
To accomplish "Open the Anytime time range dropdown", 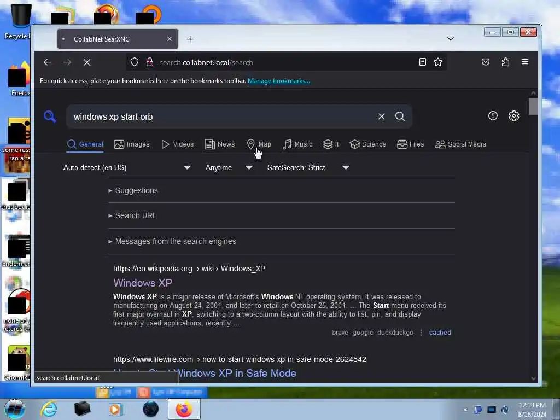I will 229,167.
